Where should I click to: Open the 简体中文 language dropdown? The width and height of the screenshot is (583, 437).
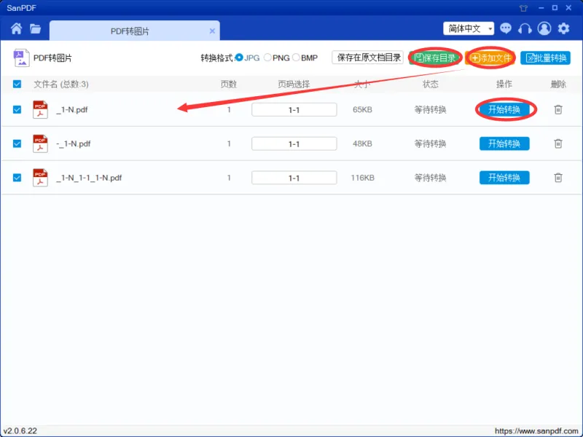click(x=469, y=28)
